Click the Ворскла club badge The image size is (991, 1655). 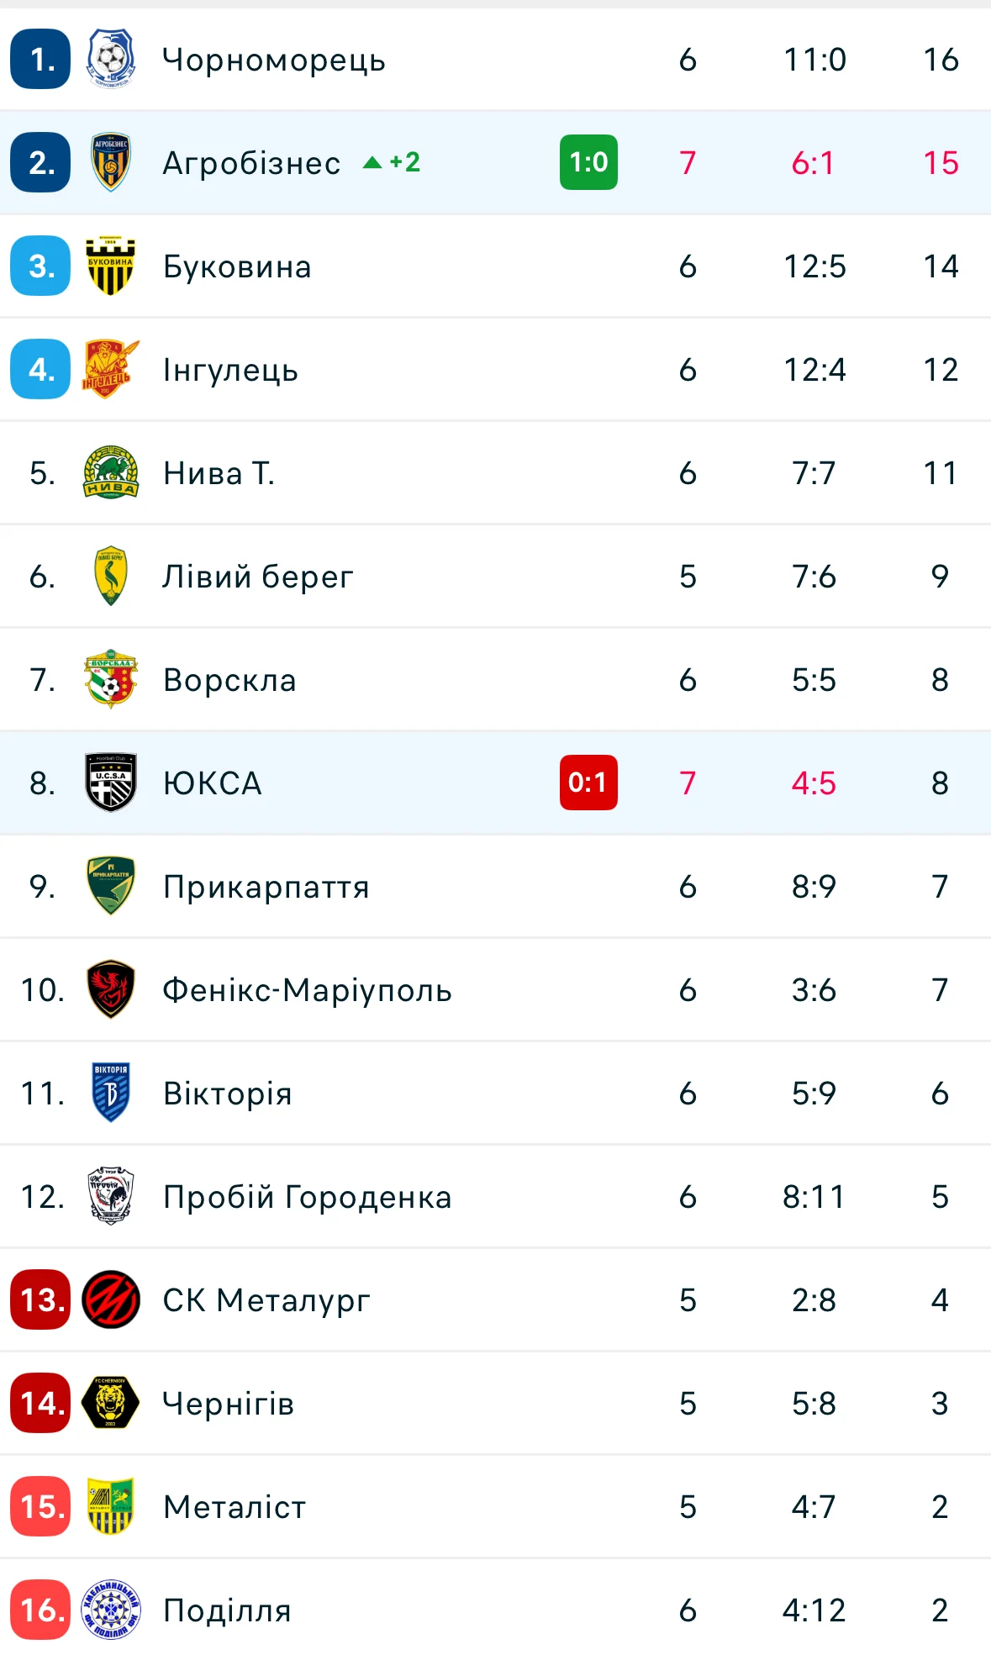click(x=110, y=680)
